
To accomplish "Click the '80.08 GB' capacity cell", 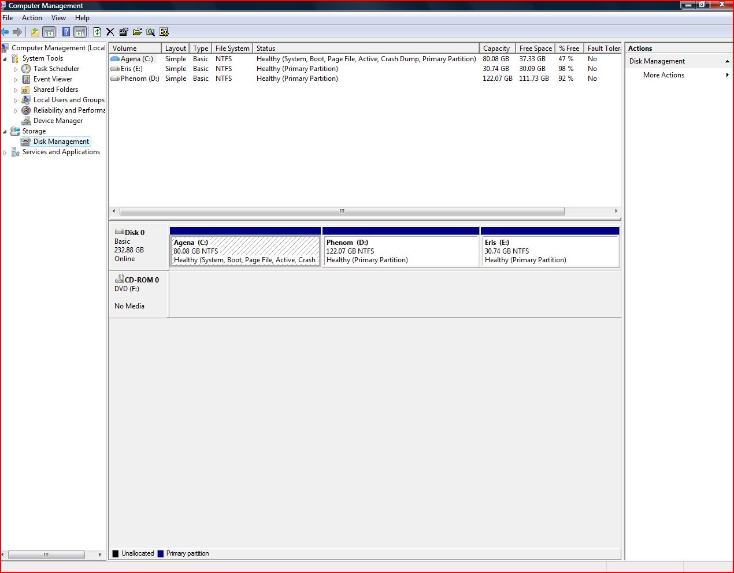I will click(x=496, y=59).
